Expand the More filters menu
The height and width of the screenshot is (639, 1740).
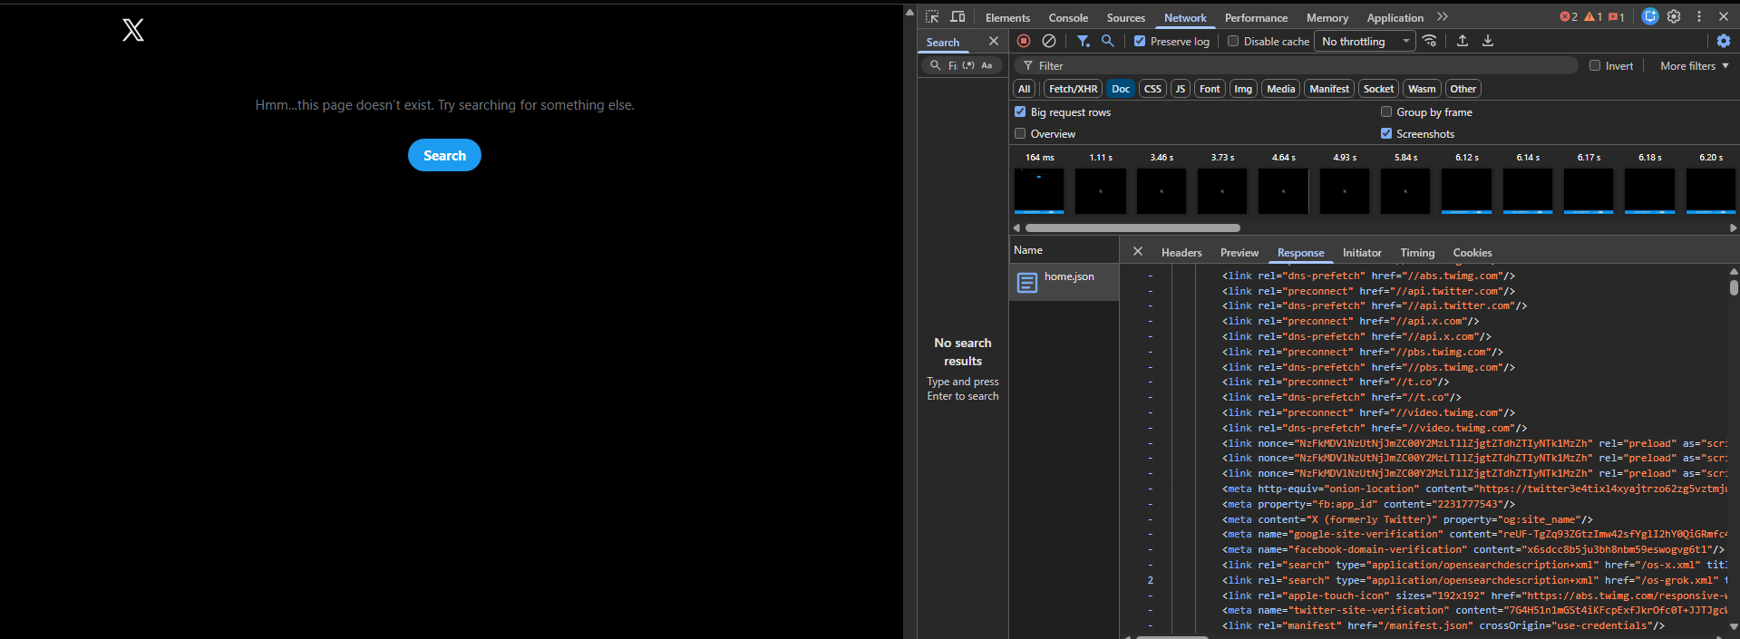coord(1694,65)
